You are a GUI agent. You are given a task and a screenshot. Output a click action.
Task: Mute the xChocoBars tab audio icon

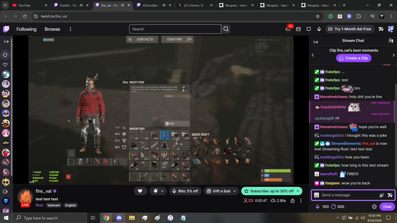[x=164, y=5]
